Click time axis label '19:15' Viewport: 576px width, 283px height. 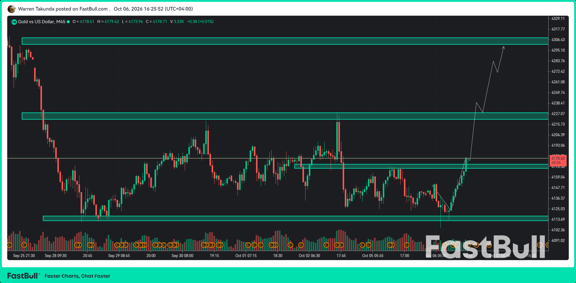[214, 256]
